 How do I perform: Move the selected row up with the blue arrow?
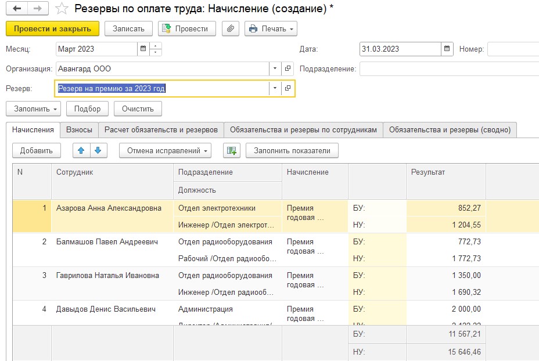81,150
